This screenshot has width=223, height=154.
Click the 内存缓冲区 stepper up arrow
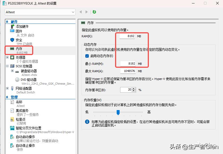tap(133, 88)
